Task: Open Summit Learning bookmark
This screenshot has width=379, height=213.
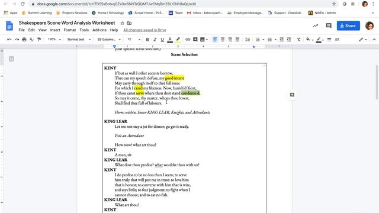Action: point(37,13)
